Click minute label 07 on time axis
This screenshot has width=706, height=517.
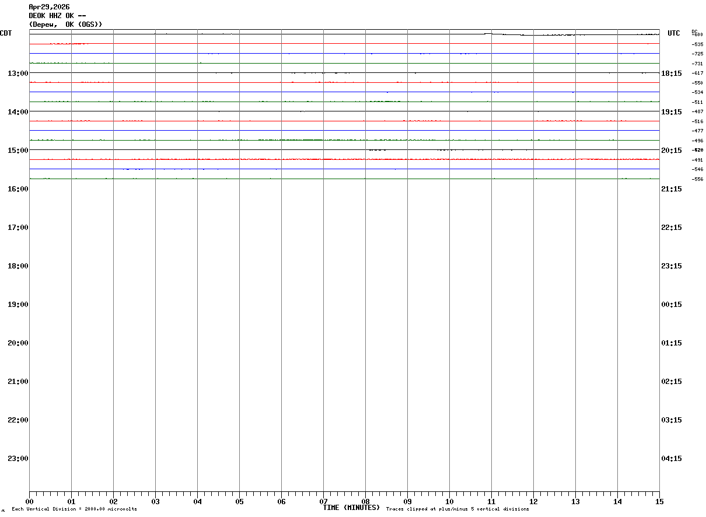(323, 502)
